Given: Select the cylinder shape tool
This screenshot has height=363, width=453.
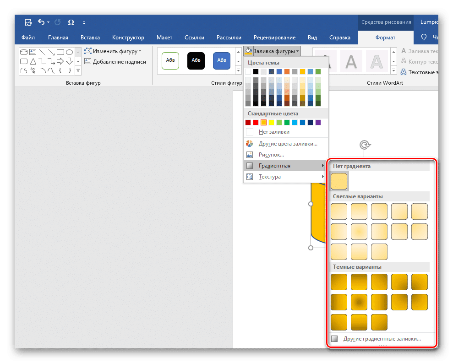Looking at the screenshot, I should click(23, 52).
